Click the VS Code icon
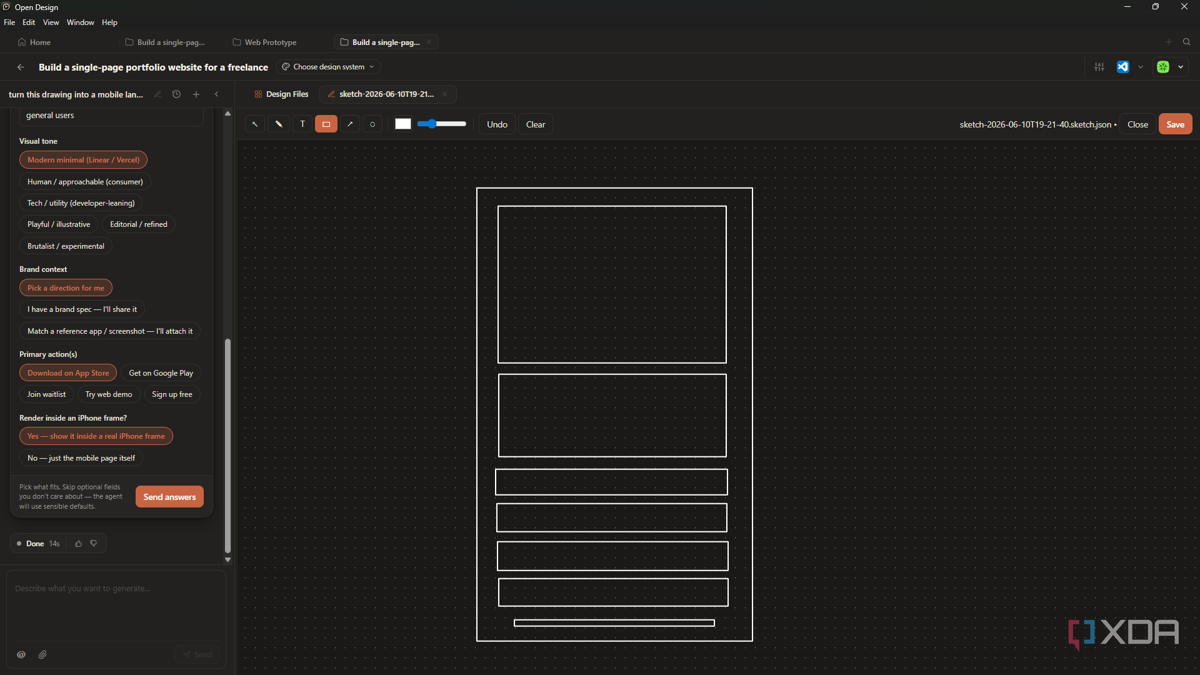Image resolution: width=1200 pixels, height=675 pixels. pos(1123,67)
